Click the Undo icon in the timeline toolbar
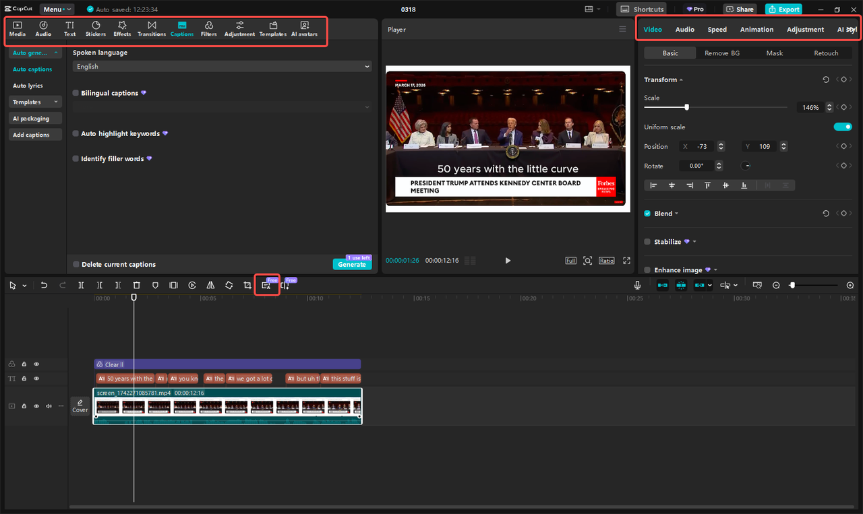The width and height of the screenshot is (863, 514). pyautogui.click(x=44, y=285)
